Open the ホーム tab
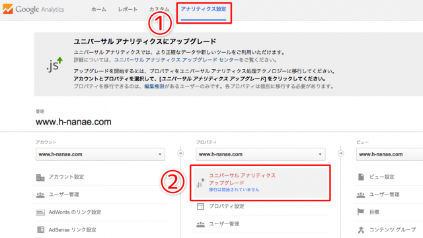423x238 pixels. (x=98, y=9)
